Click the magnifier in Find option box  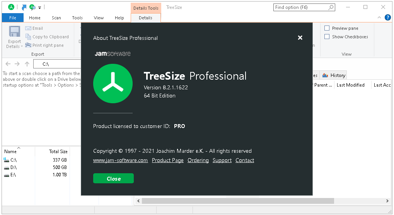(x=331, y=7)
